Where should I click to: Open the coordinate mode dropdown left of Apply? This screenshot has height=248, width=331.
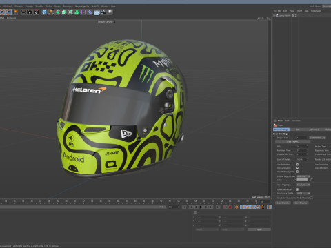[x=207, y=229]
